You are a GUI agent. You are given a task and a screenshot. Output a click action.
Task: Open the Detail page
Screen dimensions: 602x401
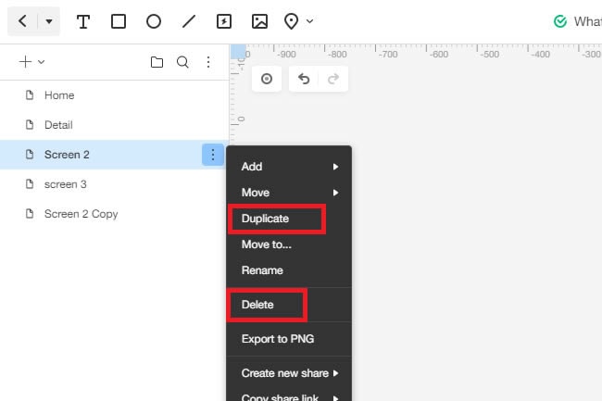115,125
